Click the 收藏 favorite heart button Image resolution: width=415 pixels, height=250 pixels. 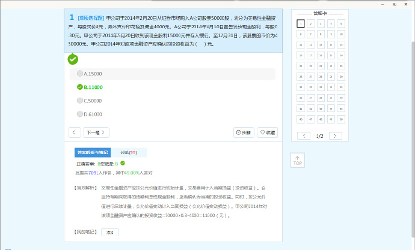[267, 132]
